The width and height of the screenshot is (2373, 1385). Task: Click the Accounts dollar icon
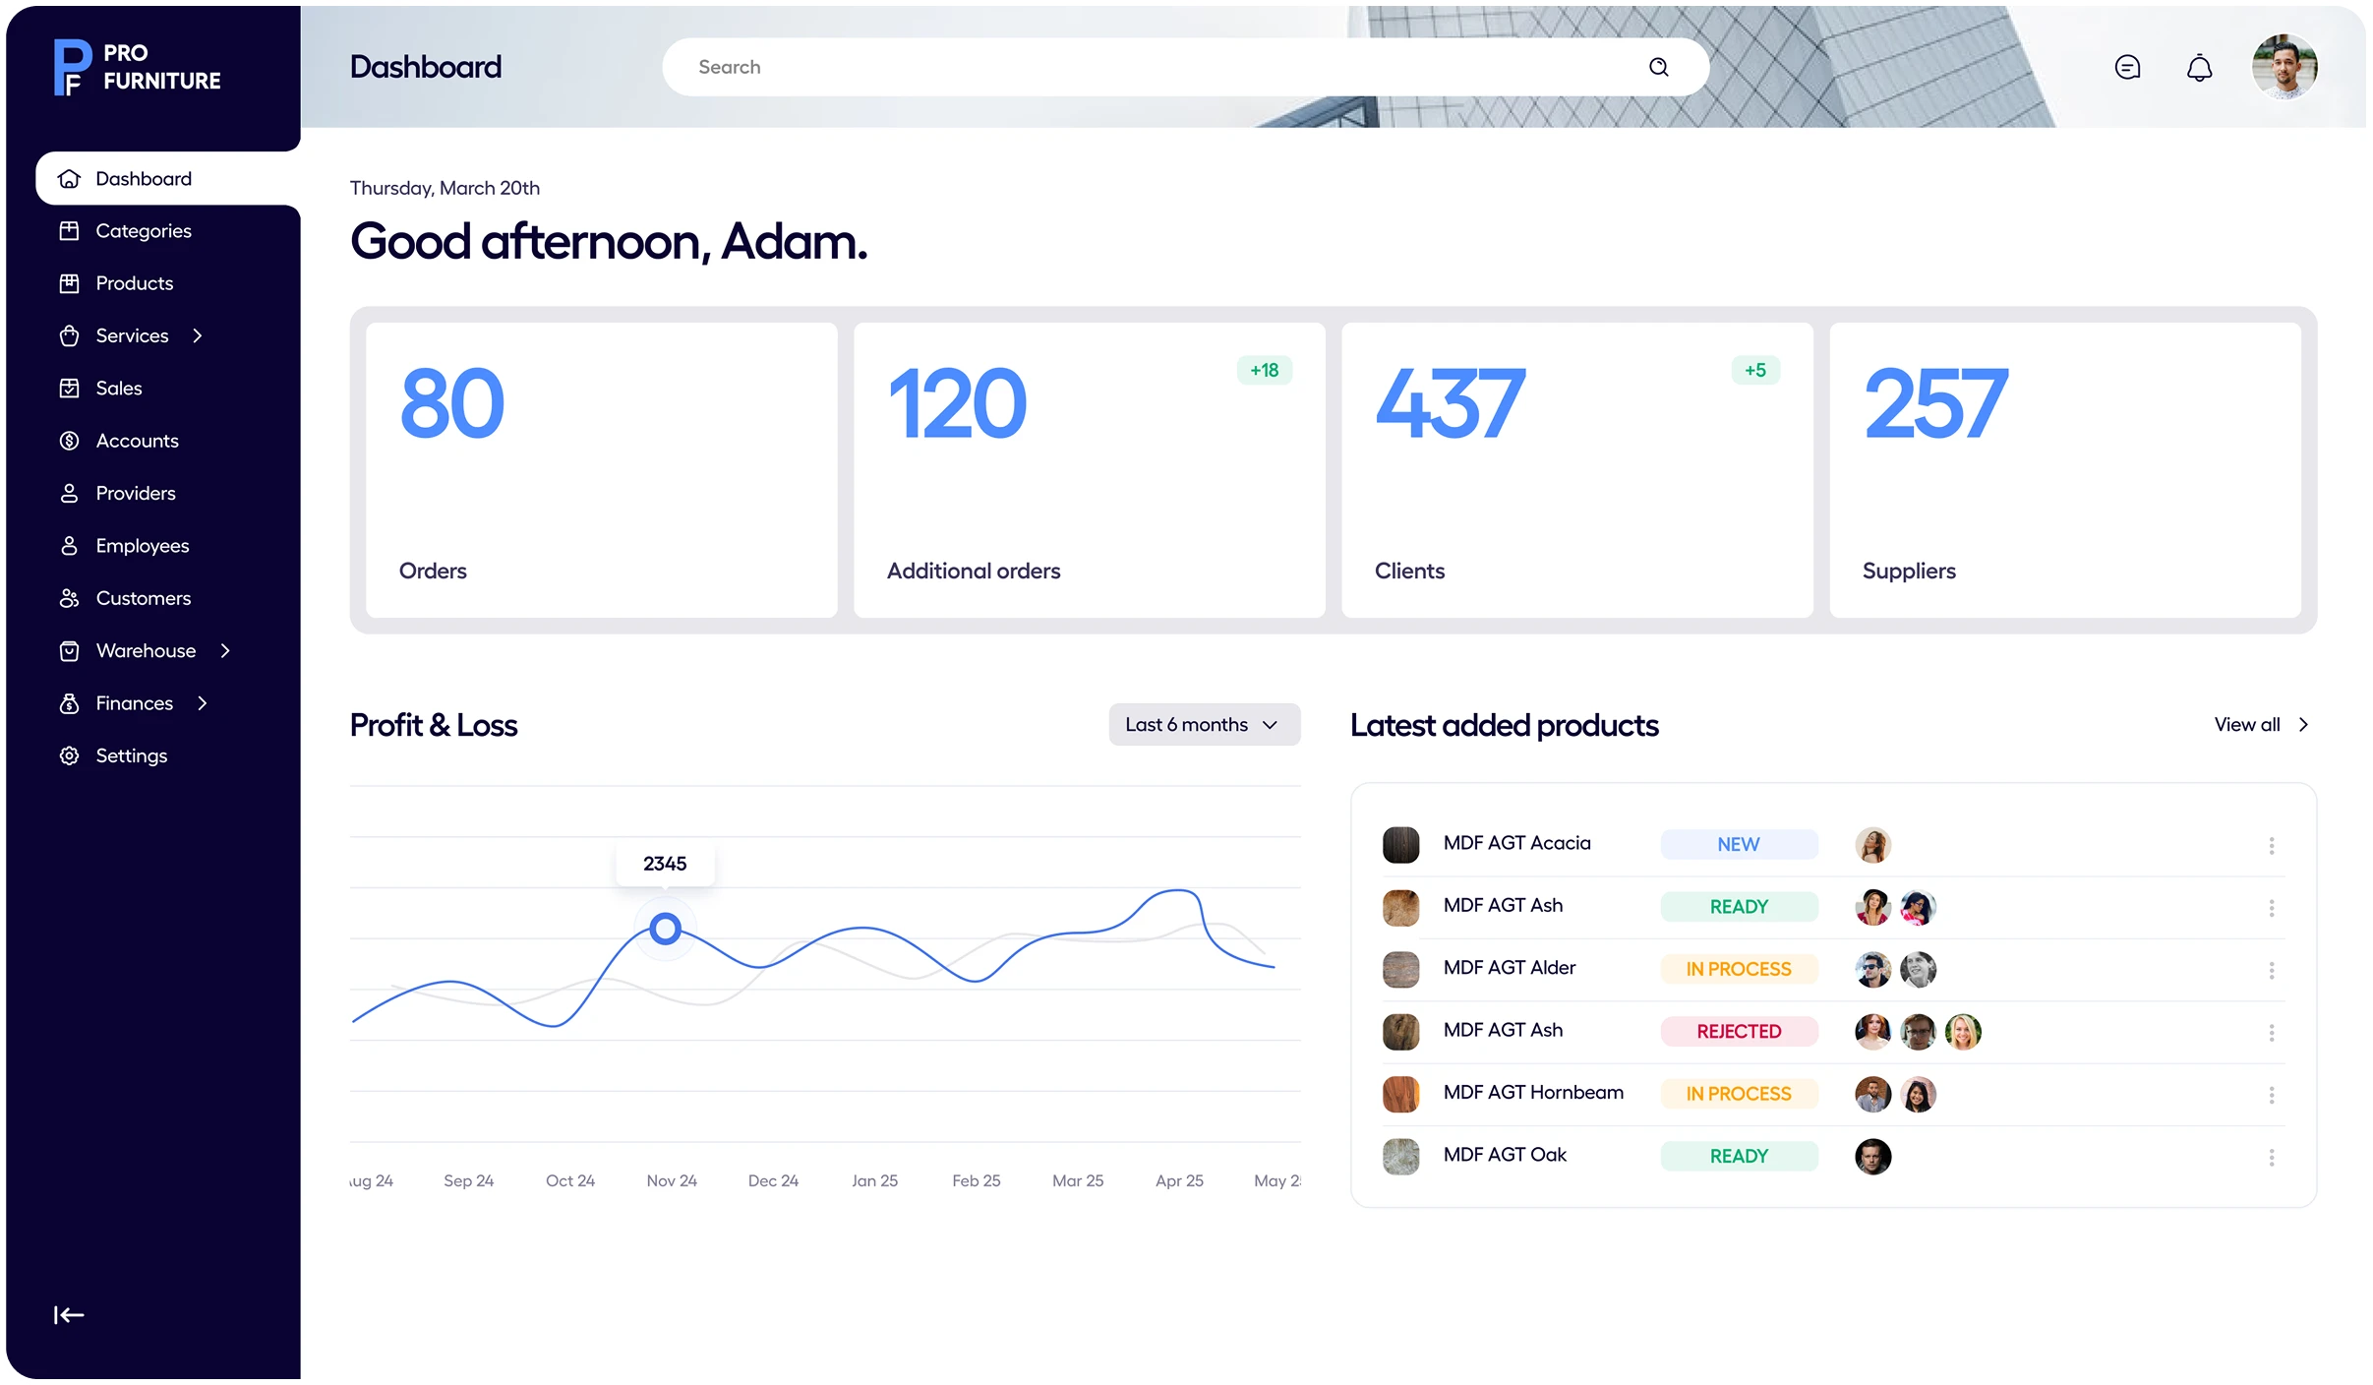click(69, 441)
